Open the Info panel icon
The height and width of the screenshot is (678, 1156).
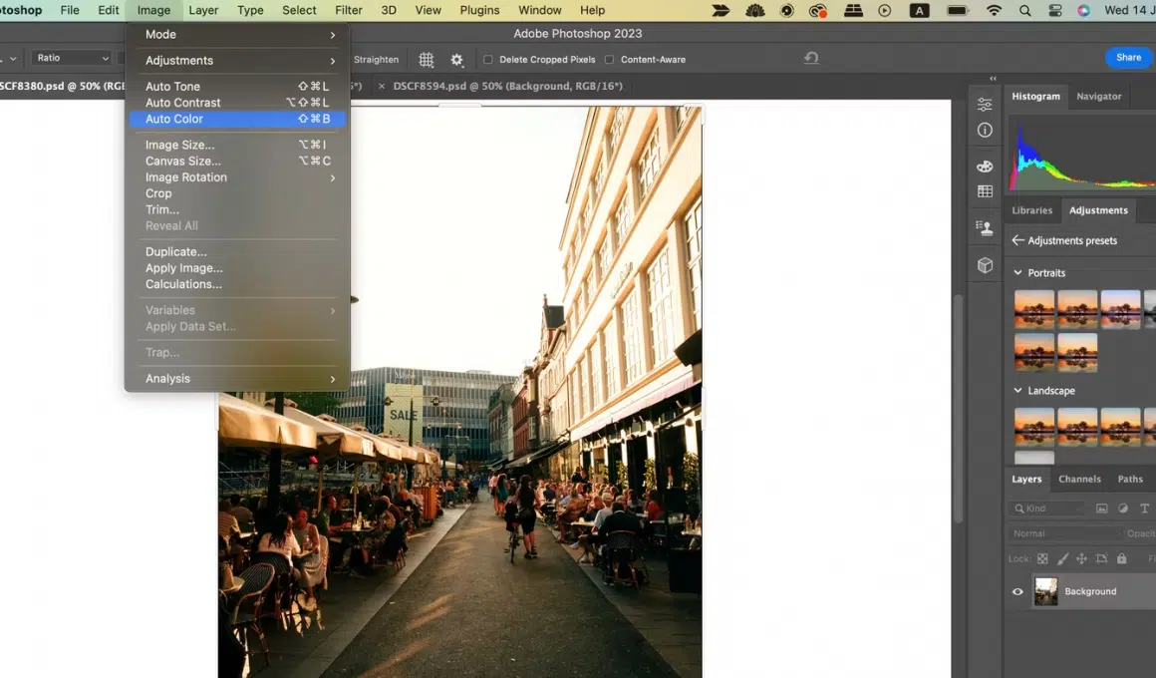(985, 131)
